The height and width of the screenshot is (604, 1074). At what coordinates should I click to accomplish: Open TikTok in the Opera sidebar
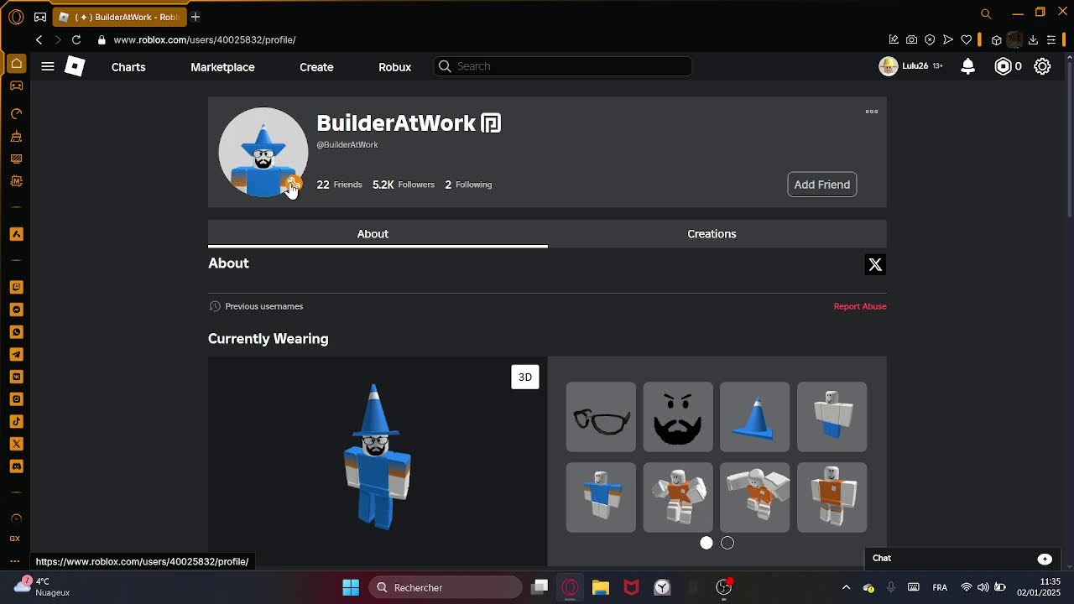point(16,421)
